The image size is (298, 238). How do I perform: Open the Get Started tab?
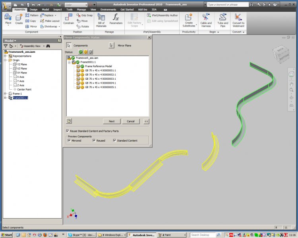coord(127,10)
